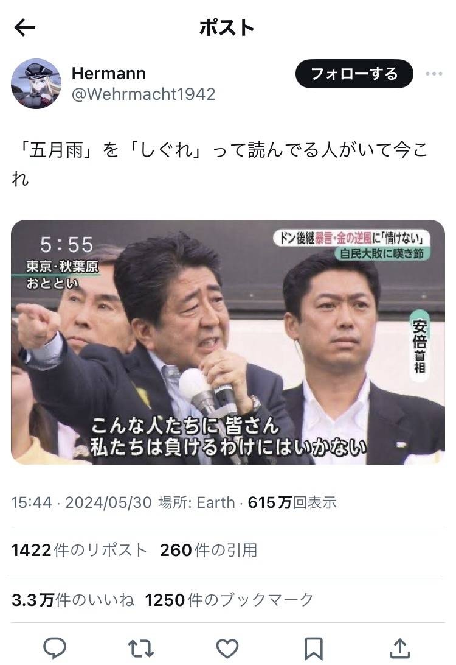
Task: Open the attached news broadcast image
Action: (228, 342)
